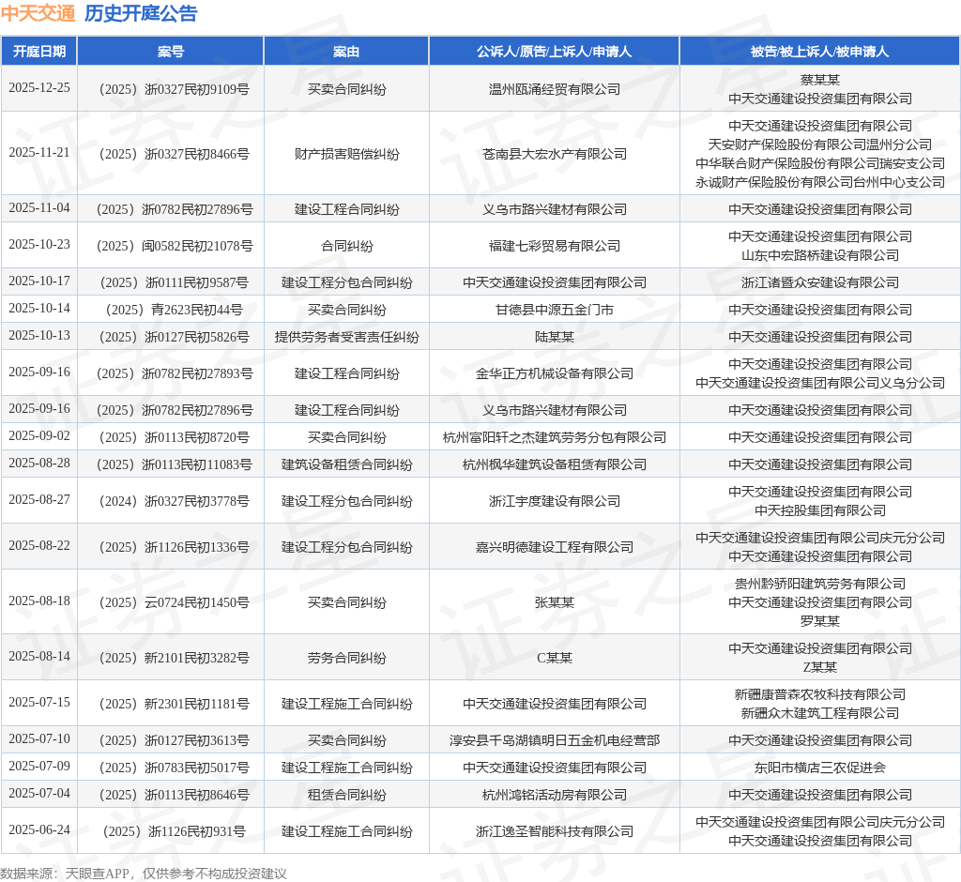Click case number 浙0327民初3778号

pos(174,501)
